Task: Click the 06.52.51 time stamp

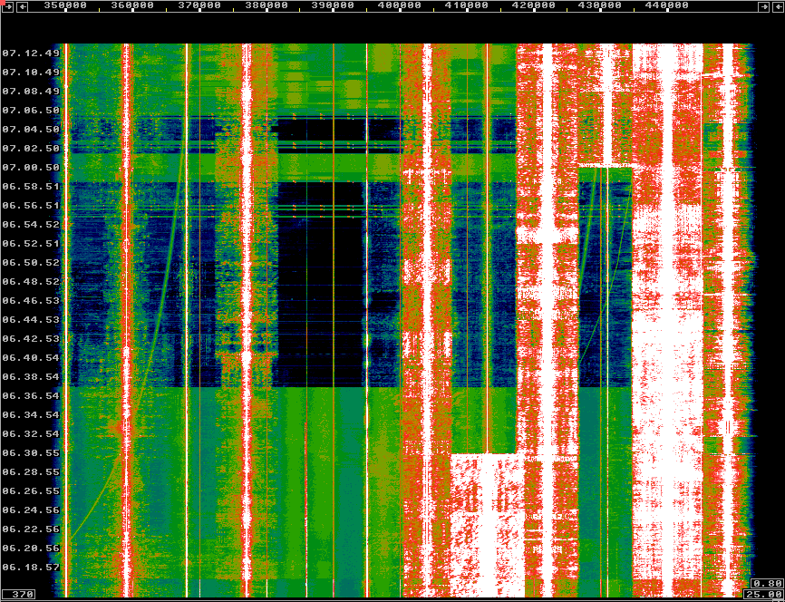Action: pos(31,243)
